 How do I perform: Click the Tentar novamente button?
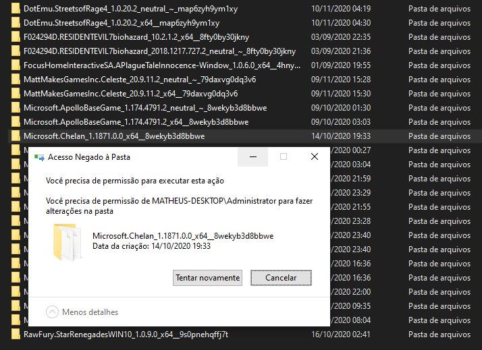tap(207, 278)
